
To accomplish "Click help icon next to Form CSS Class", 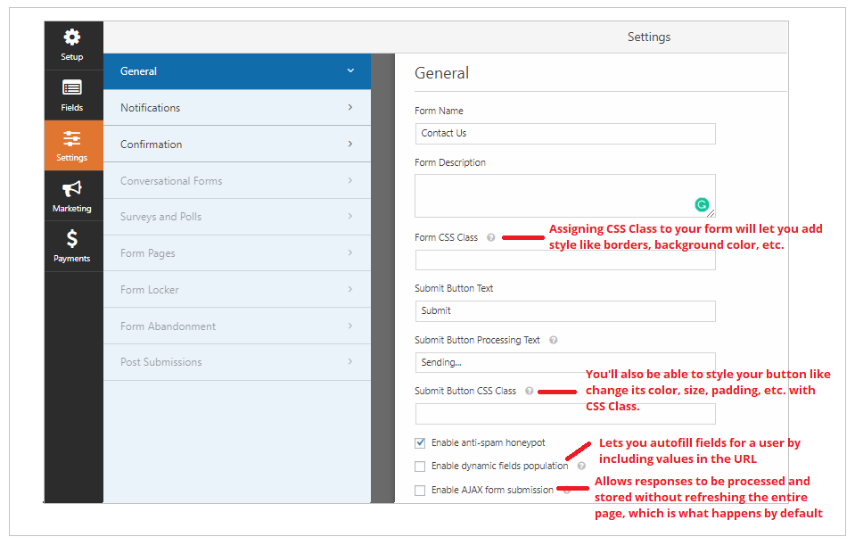I will pyautogui.click(x=490, y=237).
